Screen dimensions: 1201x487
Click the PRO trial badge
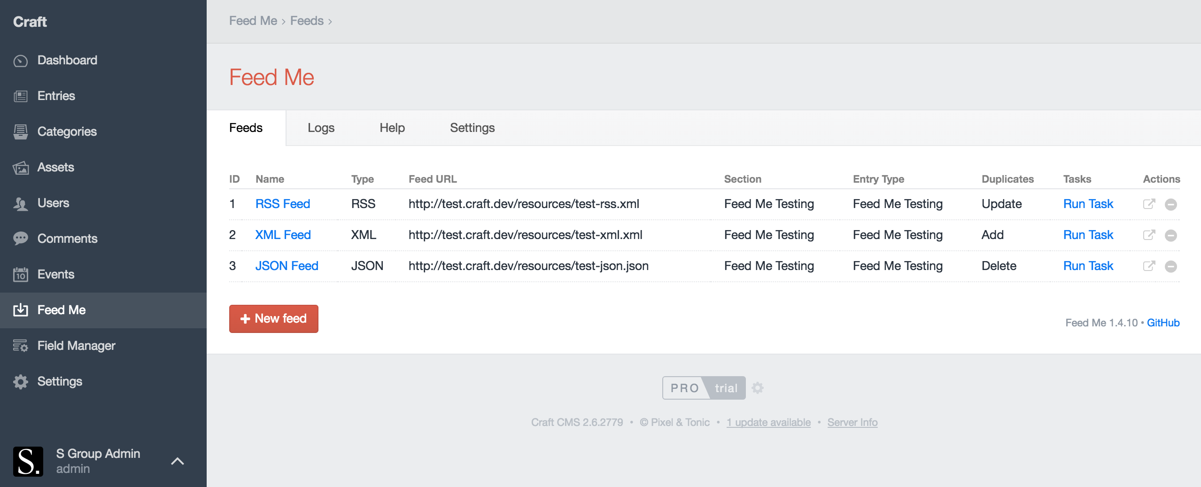(x=704, y=388)
